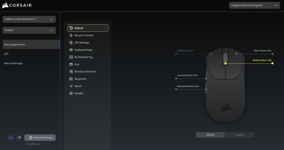
Task: Click the USB cable connection icon
Action: [19, 138]
